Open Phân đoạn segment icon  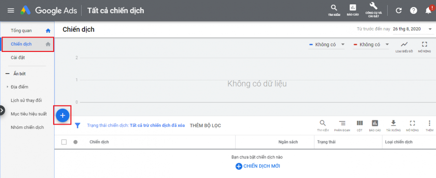point(342,126)
